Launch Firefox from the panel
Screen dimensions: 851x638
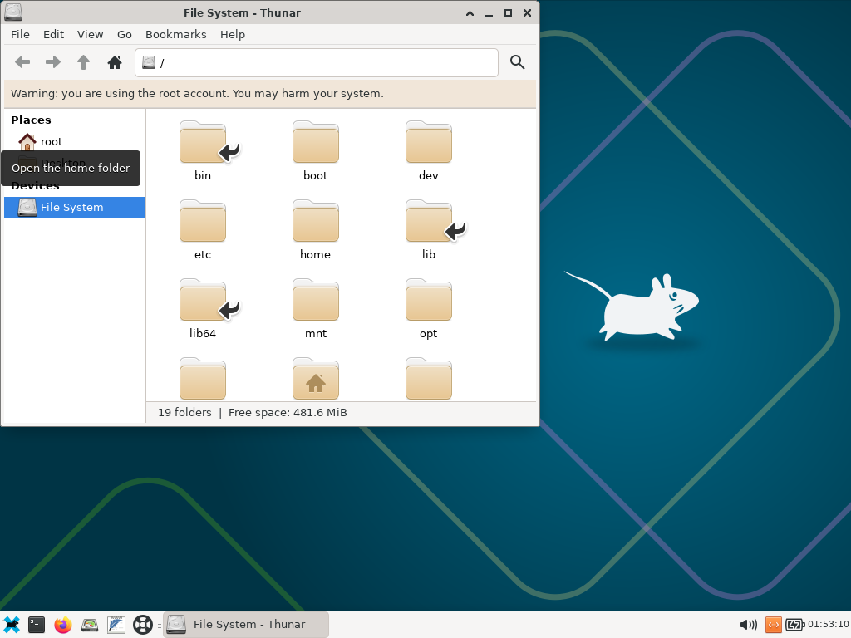[x=63, y=625]
